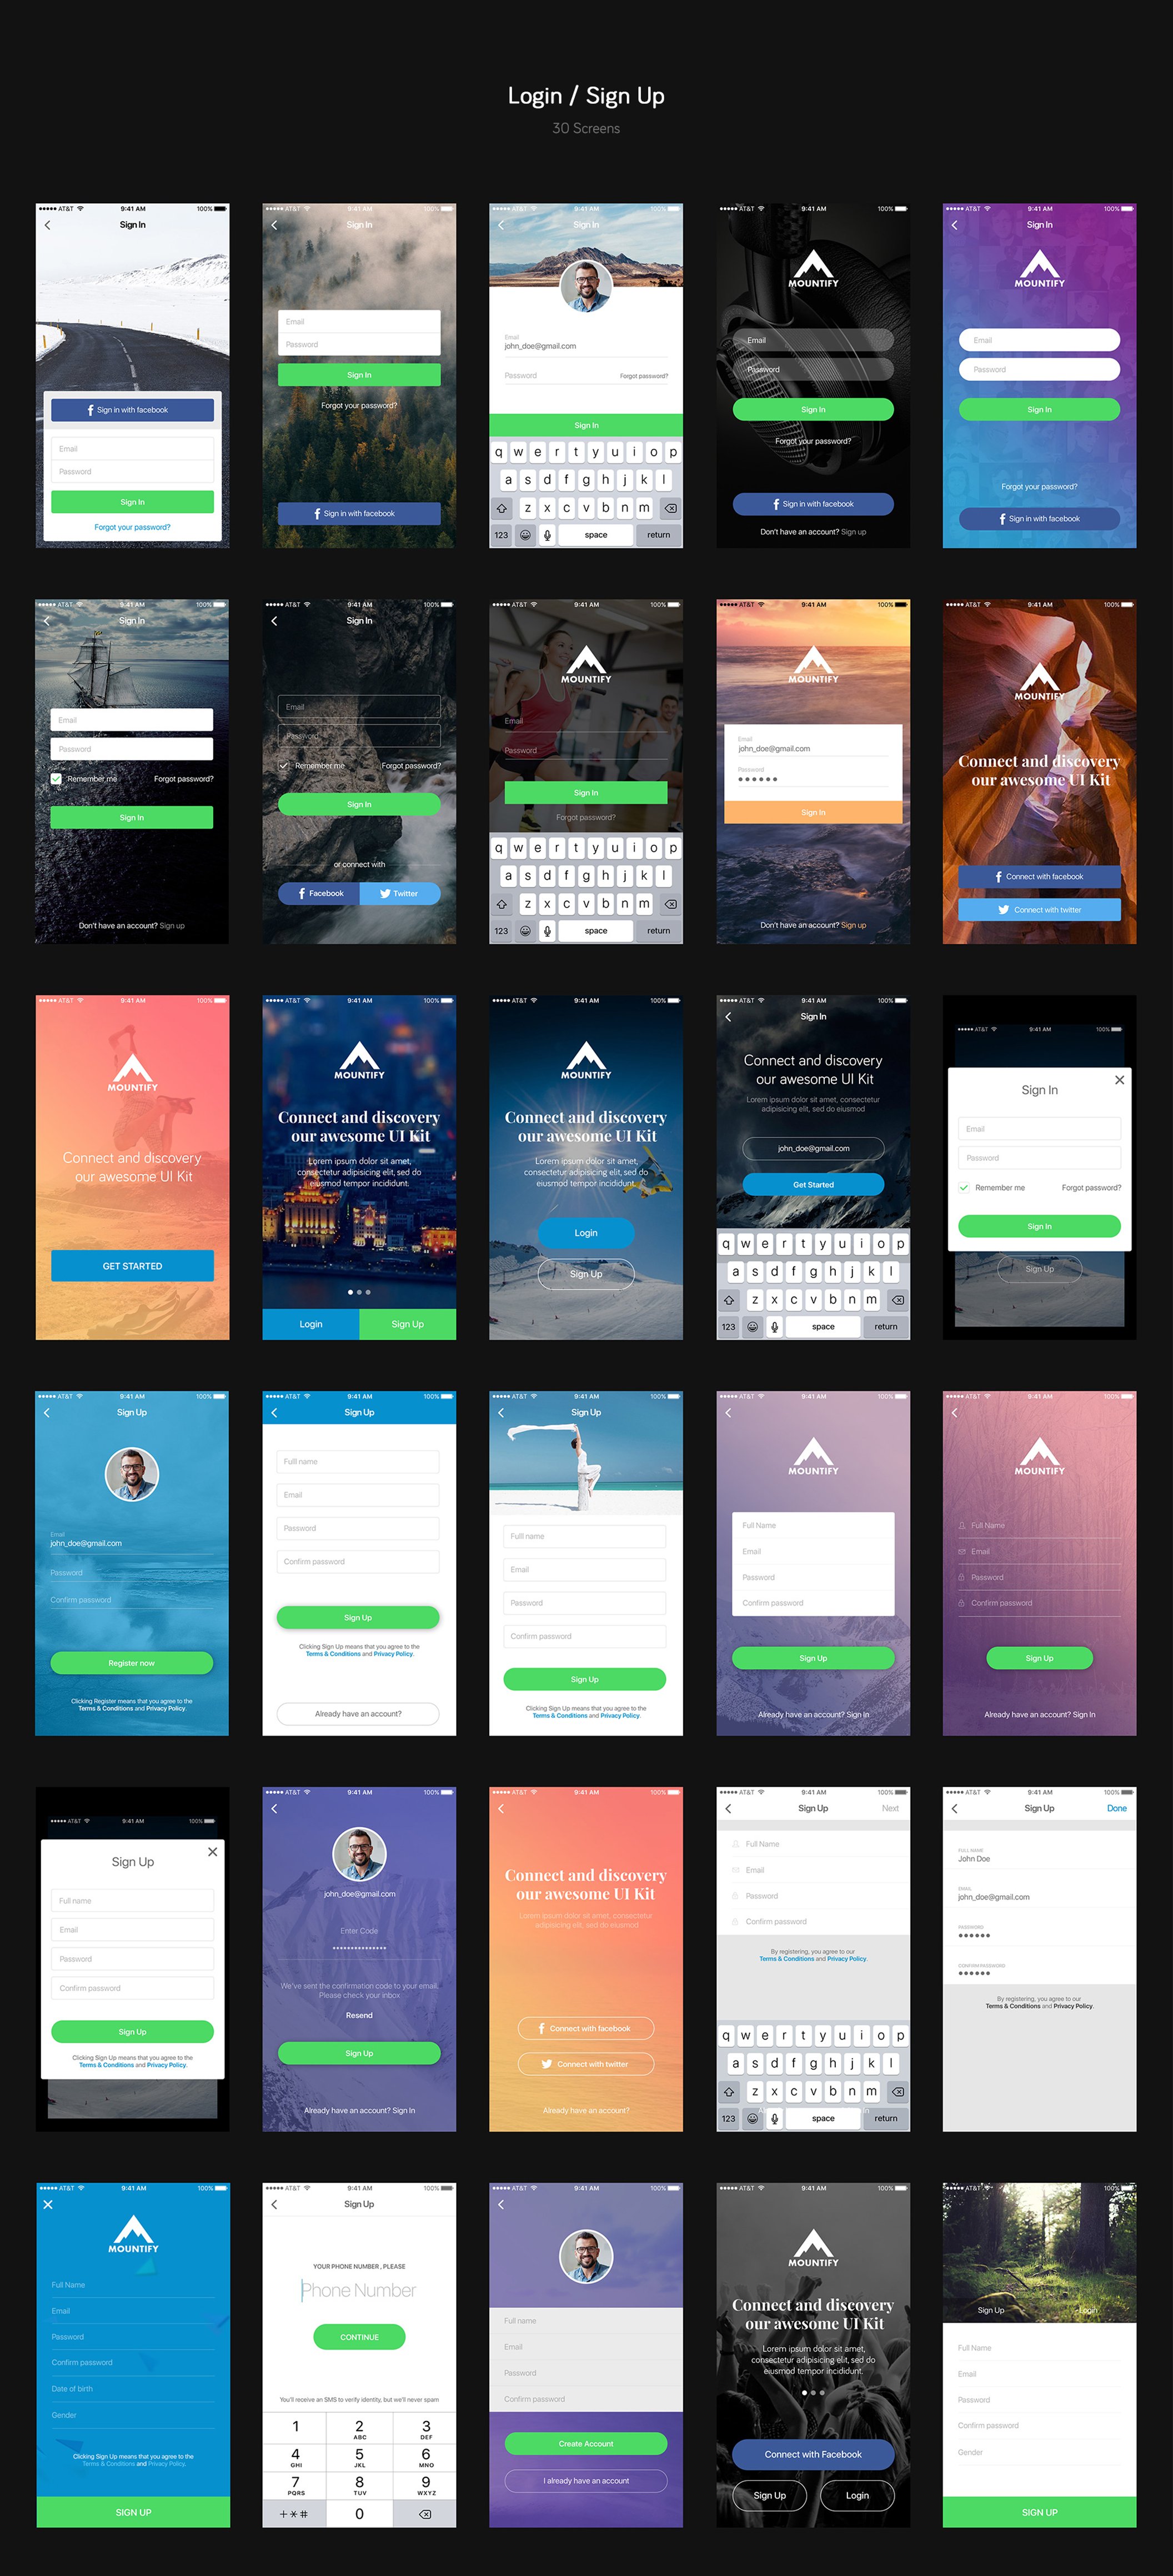Open the onboarding carousel dot indicator
1173x2576 pixels.
click(x=358, y=1286)
